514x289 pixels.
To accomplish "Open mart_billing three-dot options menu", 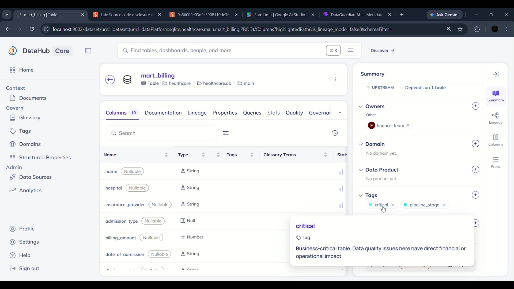I will [335, 79].
